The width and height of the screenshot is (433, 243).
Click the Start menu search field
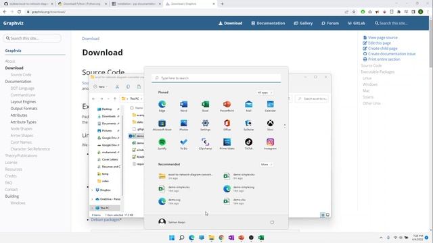216,78
